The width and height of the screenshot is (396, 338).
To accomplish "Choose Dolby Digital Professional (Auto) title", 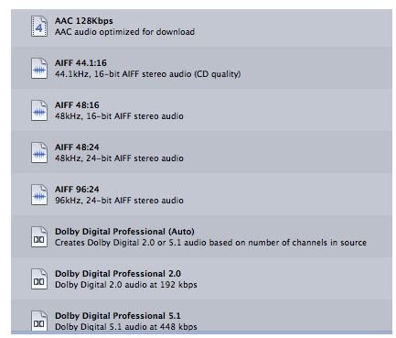I will (124, 232).
